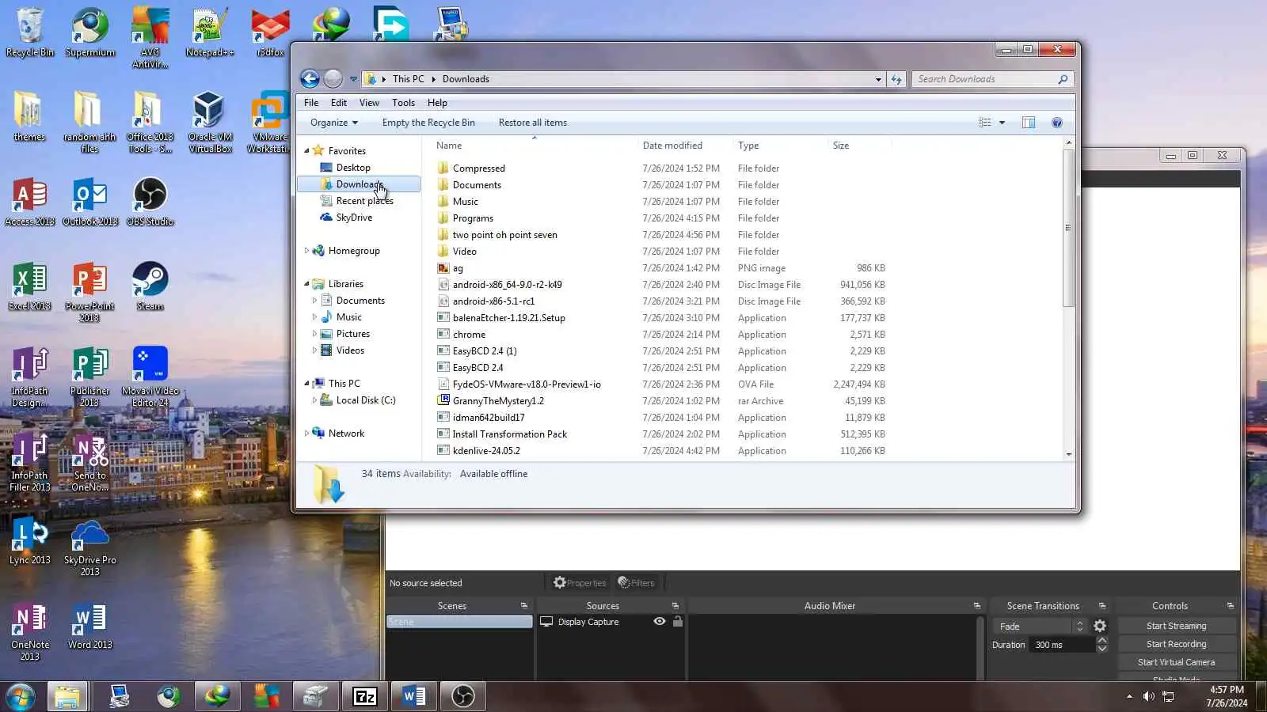Refresh the Downloads folder address bar

coord(896,79)
